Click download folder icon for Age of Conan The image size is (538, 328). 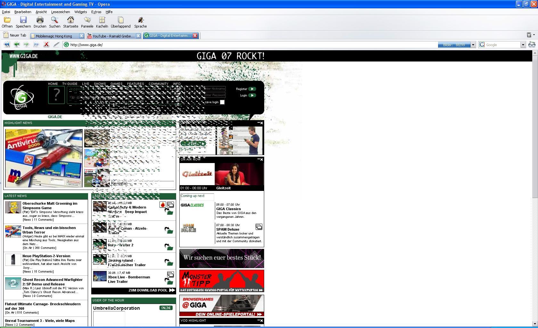coord(169,230)
